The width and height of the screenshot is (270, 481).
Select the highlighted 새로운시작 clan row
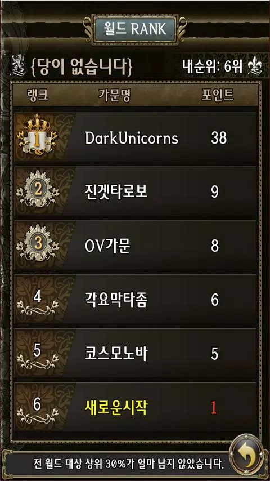click(x=136, y=408)
